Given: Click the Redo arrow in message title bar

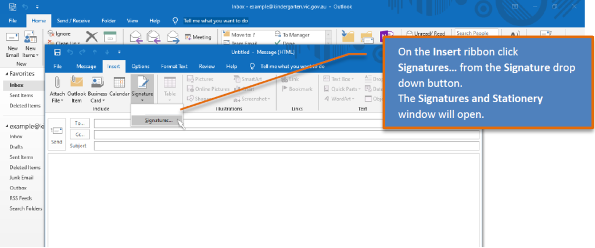Looking at the screenshot, I should tap(83, 52).
